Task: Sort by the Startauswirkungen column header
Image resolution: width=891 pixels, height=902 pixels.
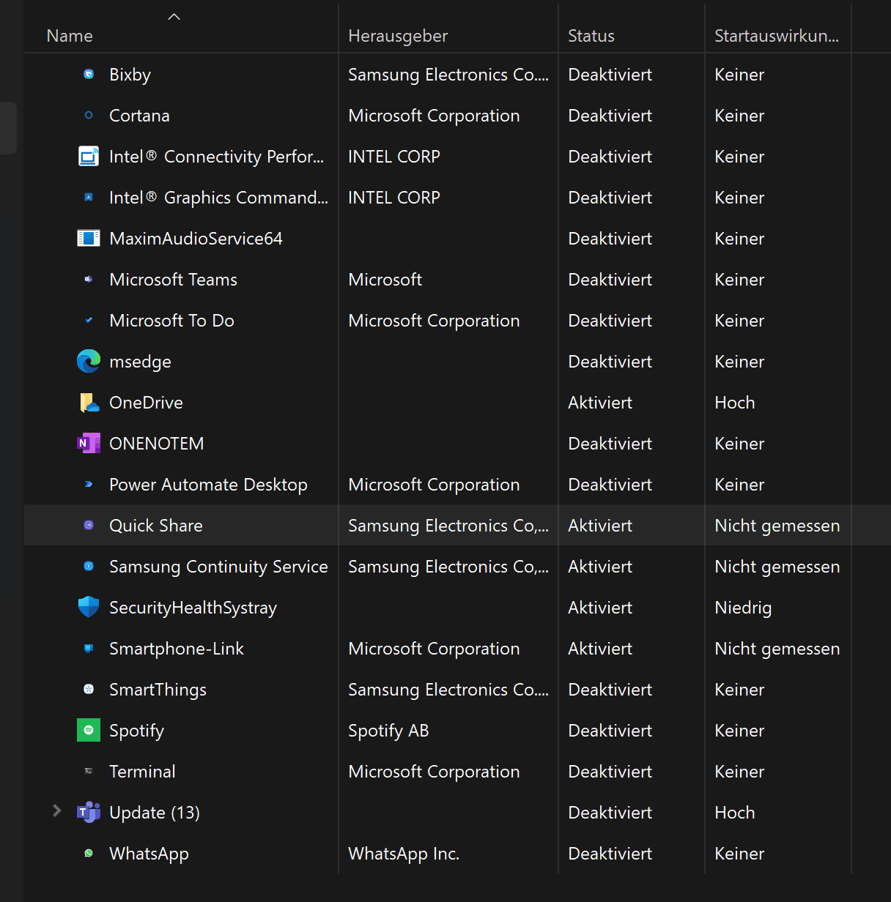Action: point(777,36)
